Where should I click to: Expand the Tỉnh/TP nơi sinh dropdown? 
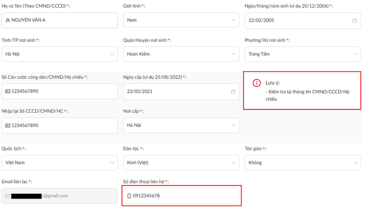click(60, 54)
